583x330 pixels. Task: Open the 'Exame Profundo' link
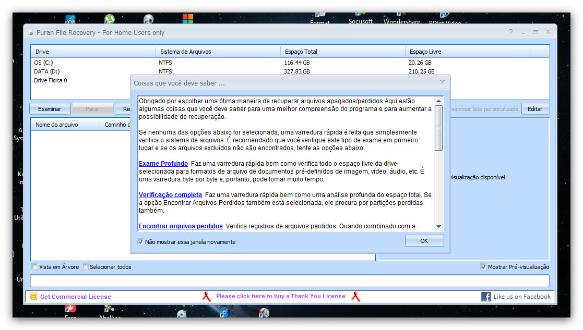pyautogui.click(x=163, y=164)
